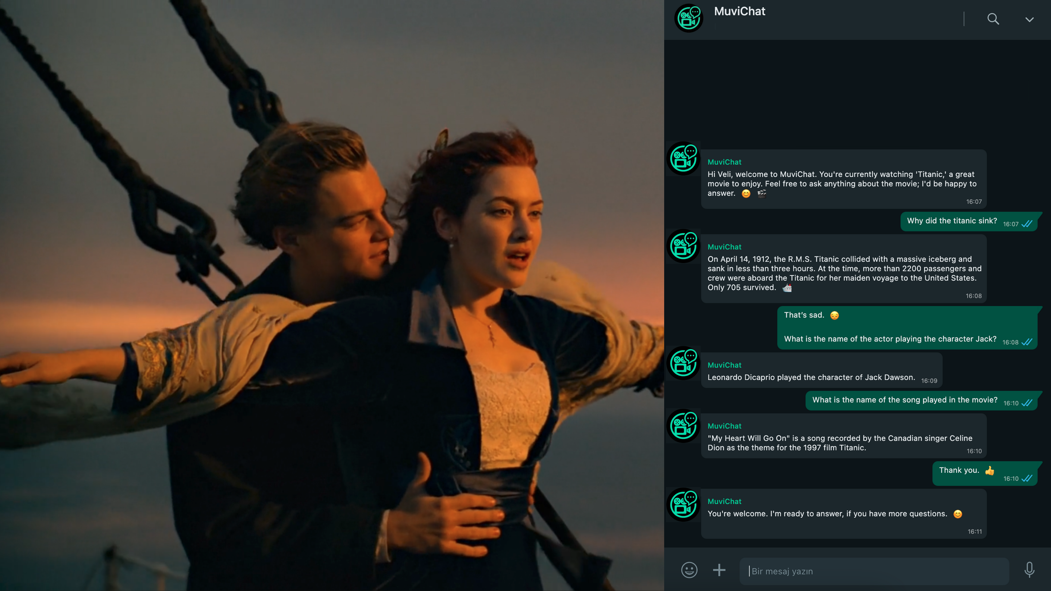This screenshot has height=591, width=1051.
Task: Click "You're welcome. I'm ready to answer" text
Action: coord(827,514)
